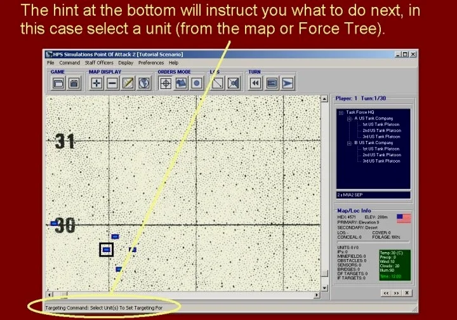Click the '2 x M1A2 SEP' unit field
457x320 pixels.
tap(373, 195)
